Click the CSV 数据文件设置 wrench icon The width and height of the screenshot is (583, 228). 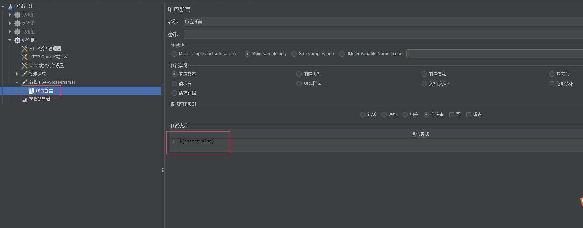pyautogui.click(x=24, y=65)
